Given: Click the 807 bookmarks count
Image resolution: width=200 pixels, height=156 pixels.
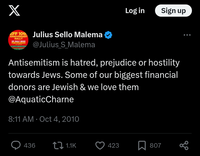Looking at the screenshot, I should point(155,145).
